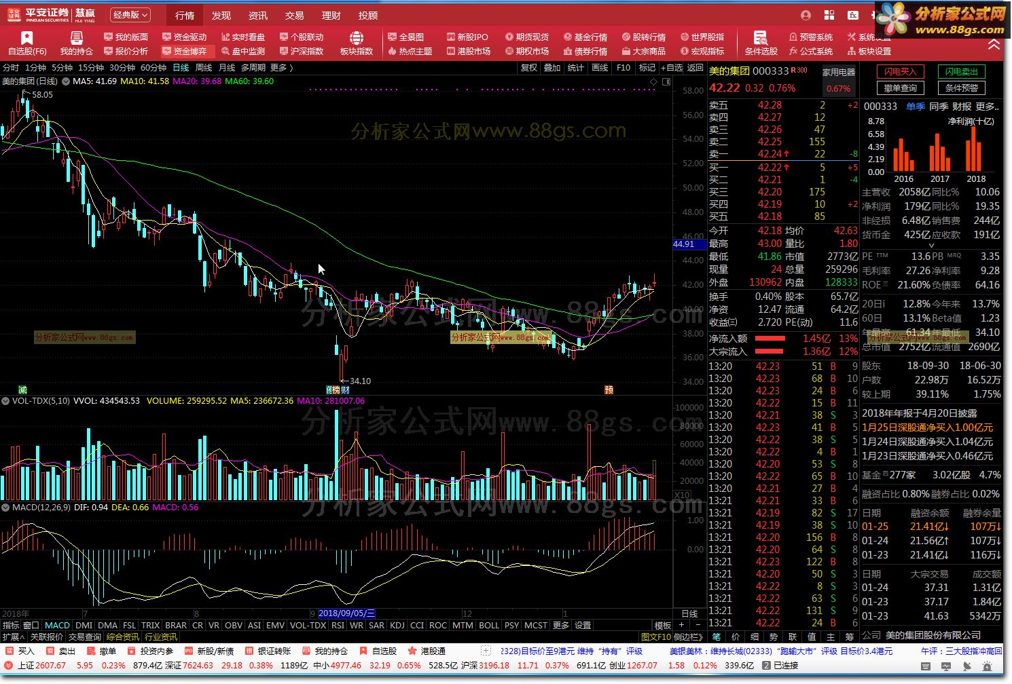Open 板块设置 sector settings

click(869, 51)
